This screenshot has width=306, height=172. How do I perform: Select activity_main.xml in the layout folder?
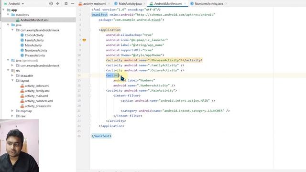click(36, 96)
